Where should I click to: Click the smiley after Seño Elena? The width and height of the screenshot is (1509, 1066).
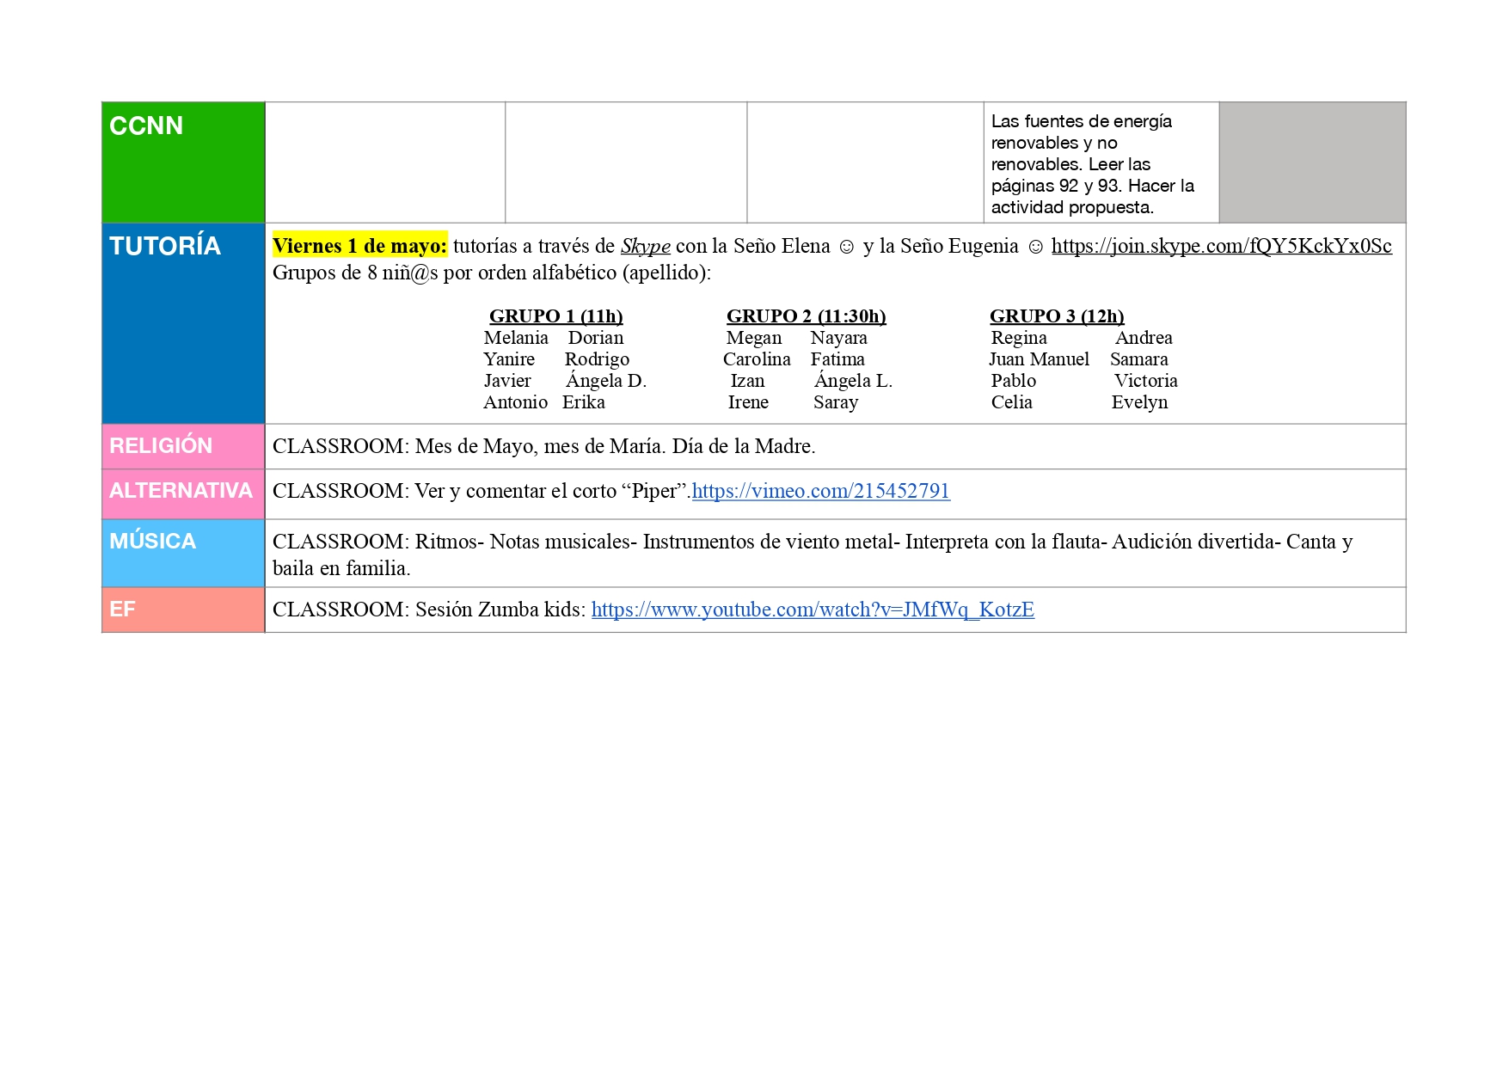pyautogui.click(x=846, y=248)
